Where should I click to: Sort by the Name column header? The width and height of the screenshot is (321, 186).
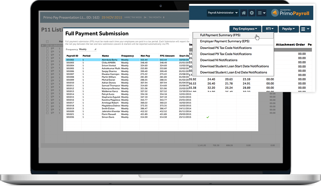tap(105, 56)
